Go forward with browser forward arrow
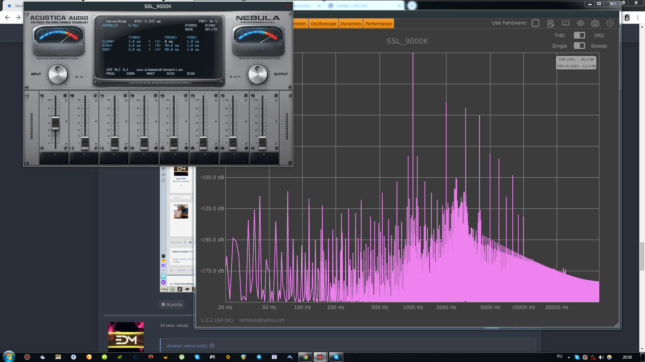 click(18, 17)
